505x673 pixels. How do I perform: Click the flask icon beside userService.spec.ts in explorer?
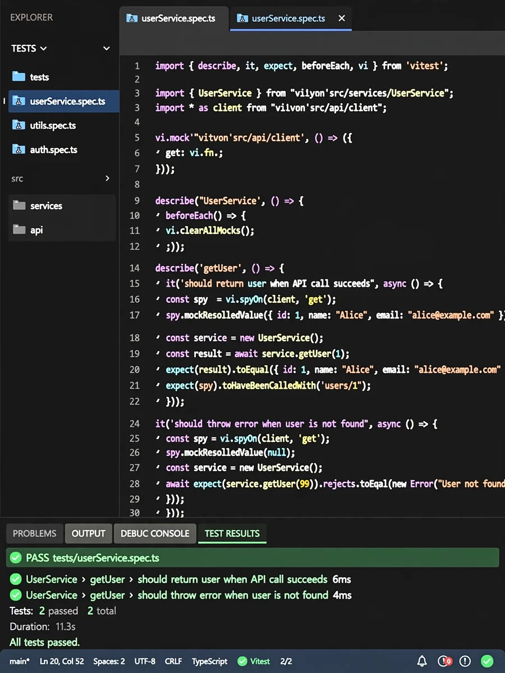(19, 102)
